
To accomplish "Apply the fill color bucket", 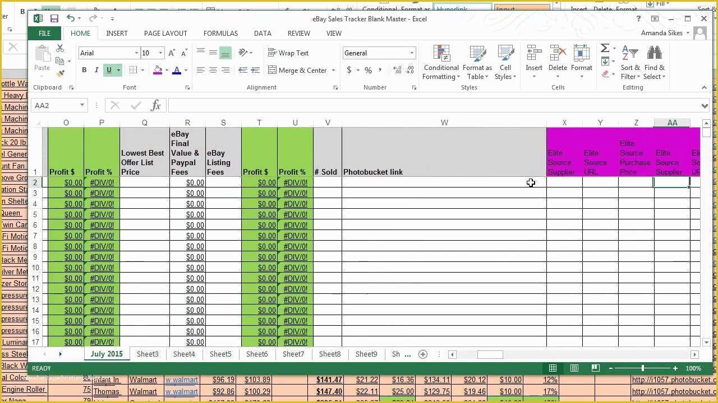I will click(x=158, y=70).
